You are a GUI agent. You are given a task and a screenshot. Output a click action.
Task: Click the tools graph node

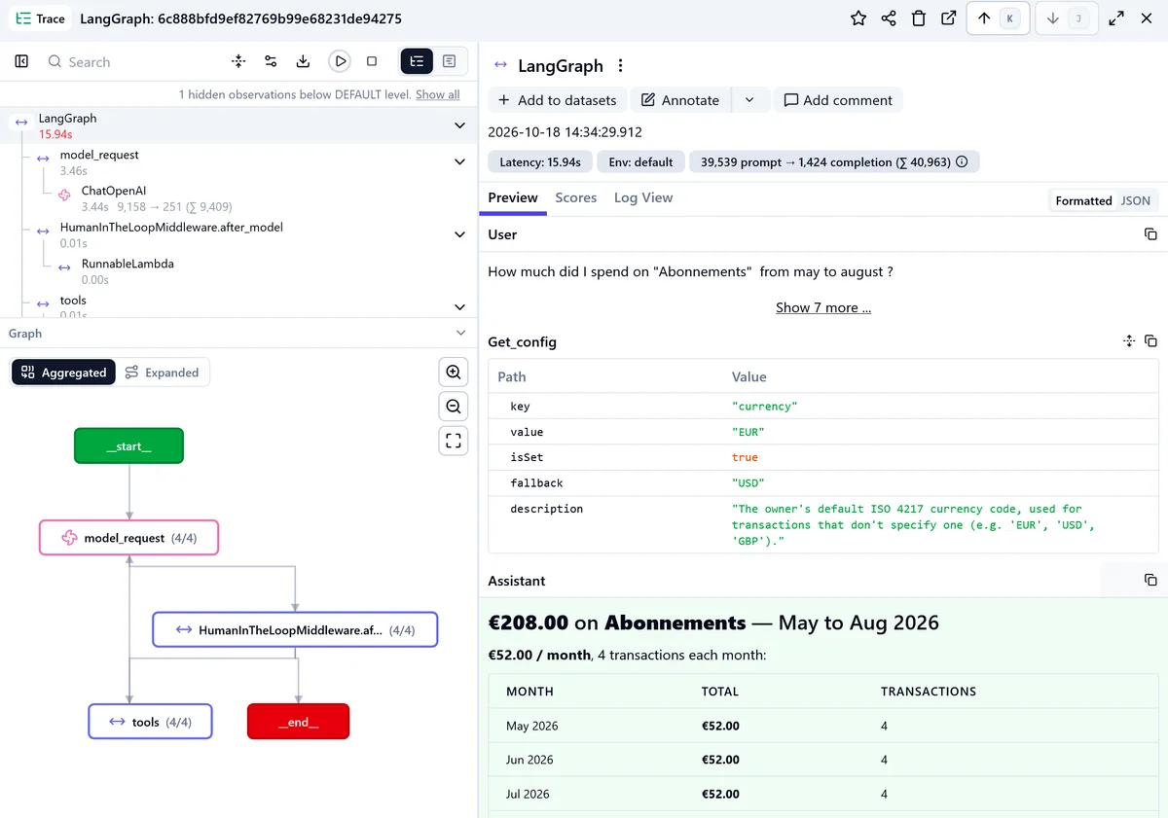(x=150, y=722)
